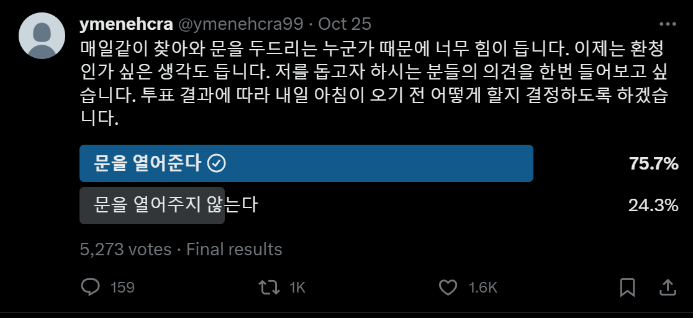Click the 75.7% poll result

click(654, 164)
